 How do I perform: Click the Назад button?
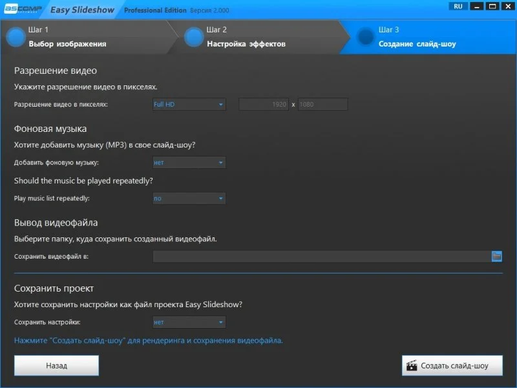coord(56,365)
